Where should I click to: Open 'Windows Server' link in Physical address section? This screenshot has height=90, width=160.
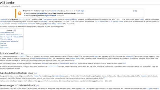[64, 63]
